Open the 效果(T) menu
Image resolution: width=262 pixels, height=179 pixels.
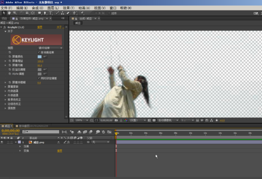click(x=69, y=8)
